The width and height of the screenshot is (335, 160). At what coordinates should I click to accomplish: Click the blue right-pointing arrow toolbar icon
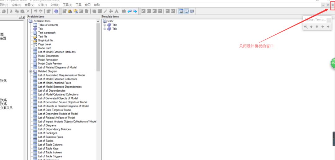135,11
